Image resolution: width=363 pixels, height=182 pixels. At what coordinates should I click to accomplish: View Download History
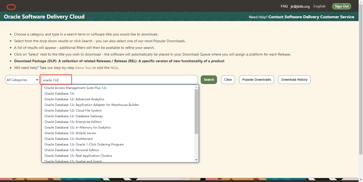pyautogui.click(x=294, y=80)
